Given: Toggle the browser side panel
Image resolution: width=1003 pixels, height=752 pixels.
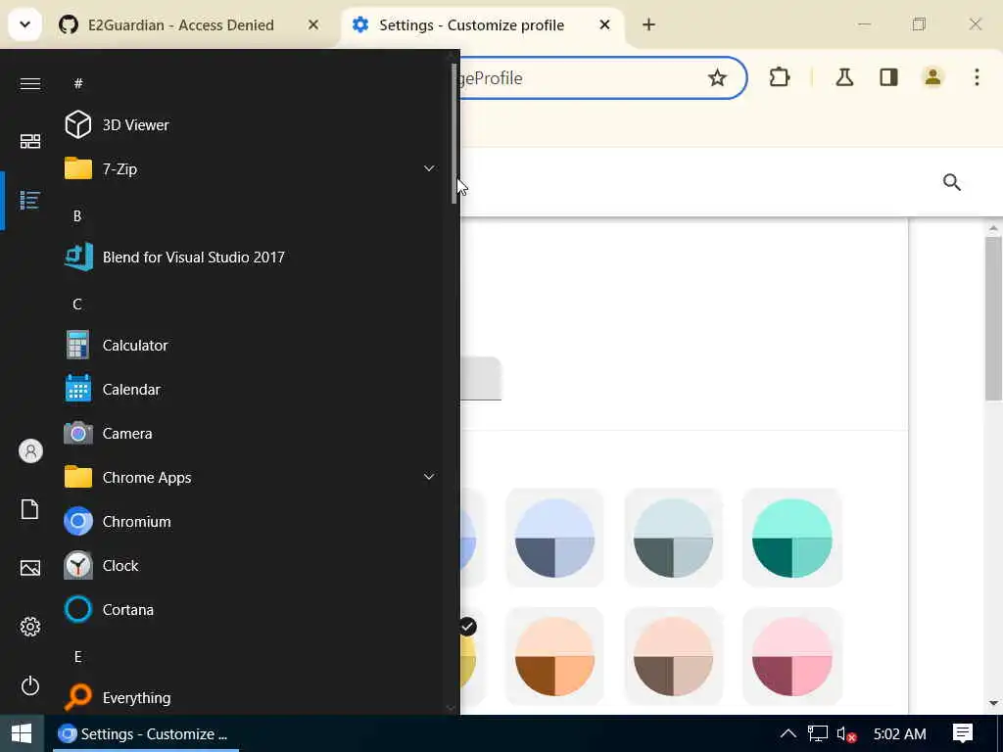Looking at the screenshot, I should tap(888, 78).
